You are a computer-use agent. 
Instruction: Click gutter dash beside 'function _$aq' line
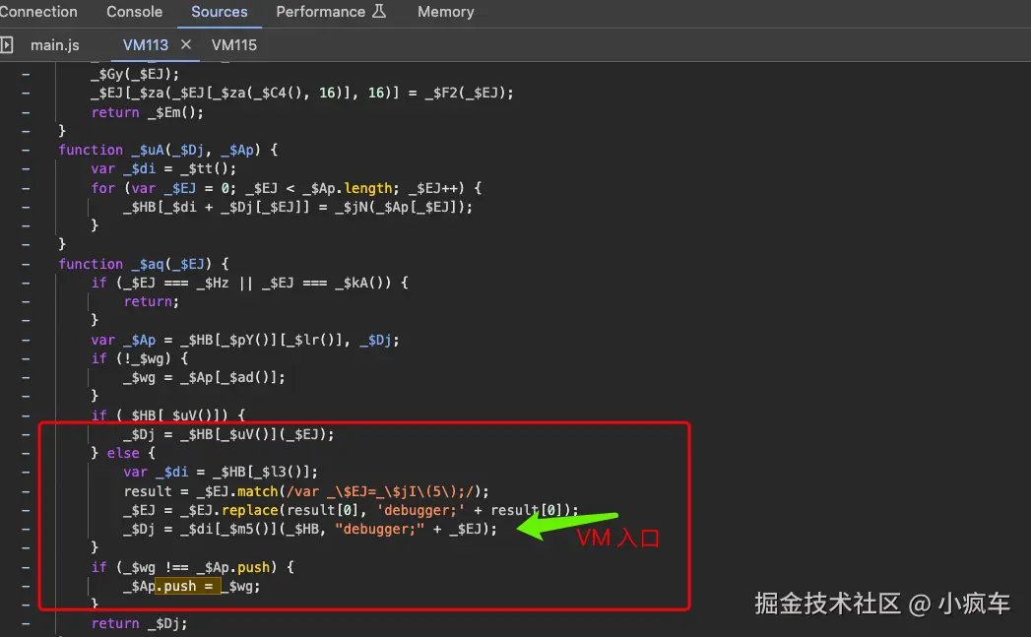(26, 264)
